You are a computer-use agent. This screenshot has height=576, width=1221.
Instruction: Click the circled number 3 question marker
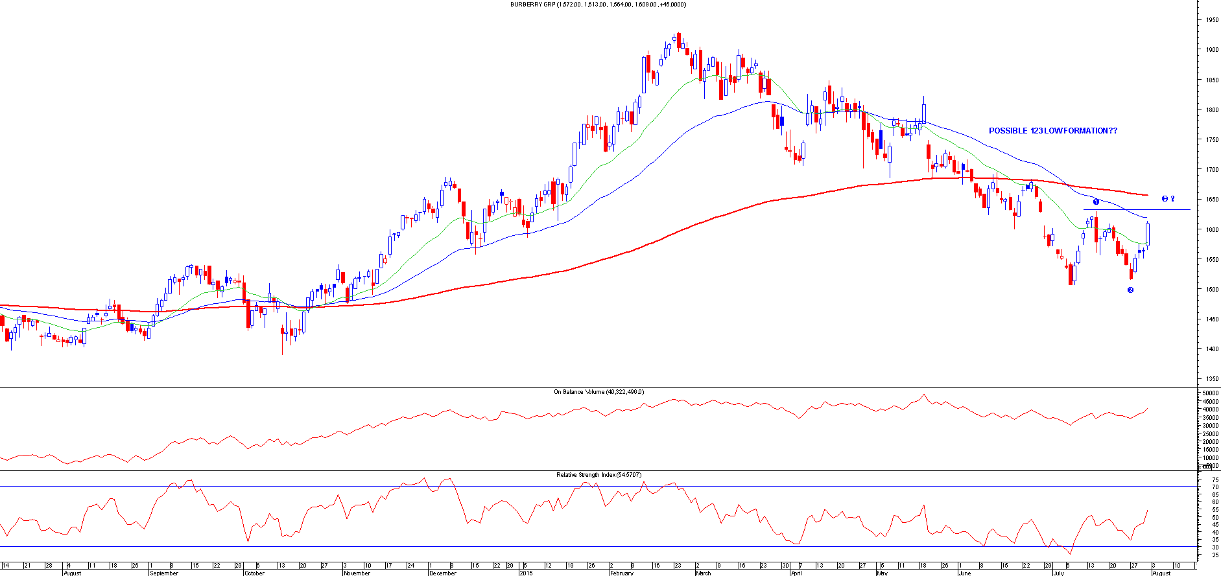click(1168, 199)
